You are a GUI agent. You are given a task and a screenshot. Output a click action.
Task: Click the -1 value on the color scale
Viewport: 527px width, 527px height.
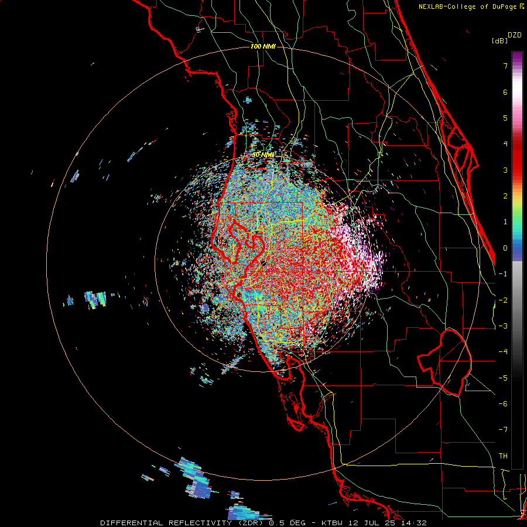tap(503, 274)
